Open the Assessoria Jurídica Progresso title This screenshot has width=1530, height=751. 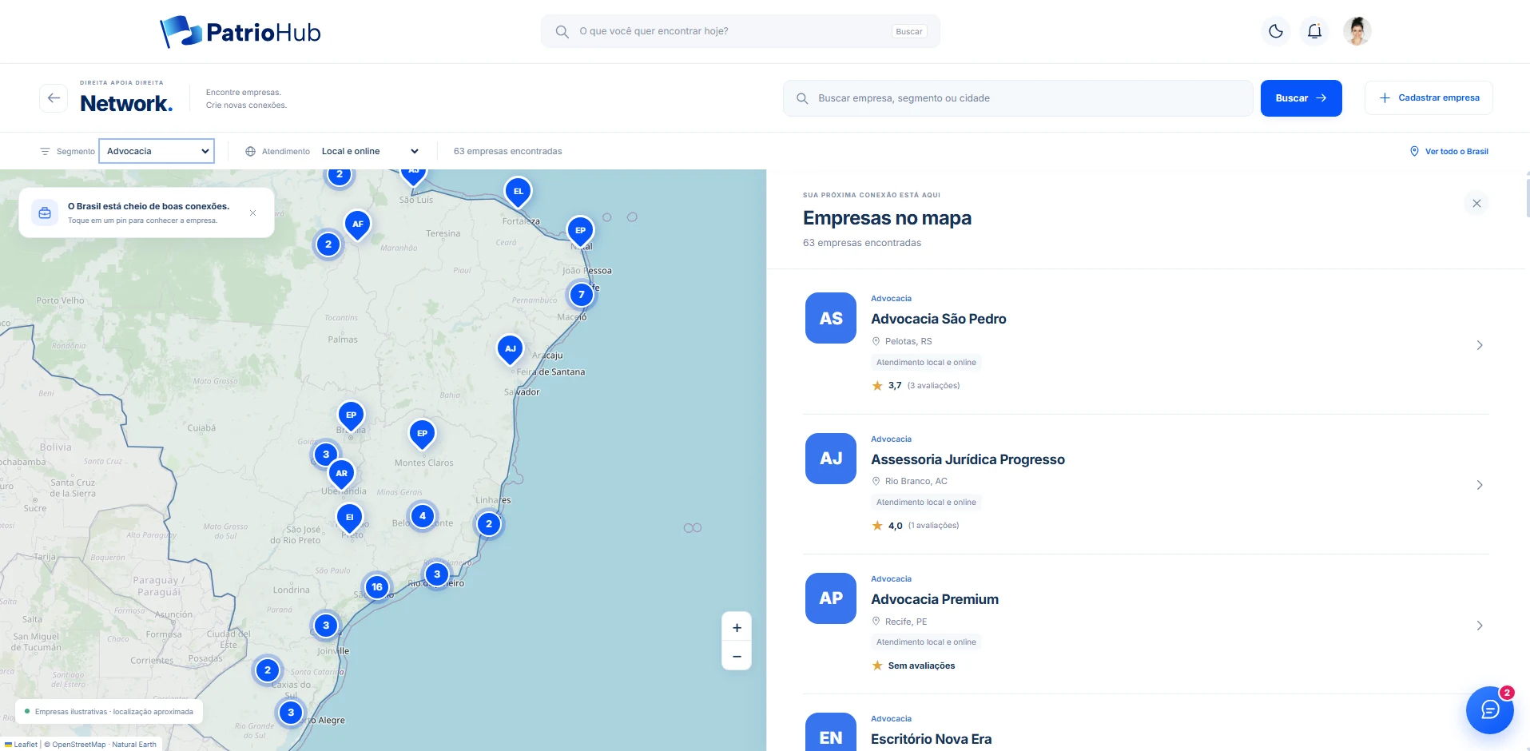click(968, 459)
